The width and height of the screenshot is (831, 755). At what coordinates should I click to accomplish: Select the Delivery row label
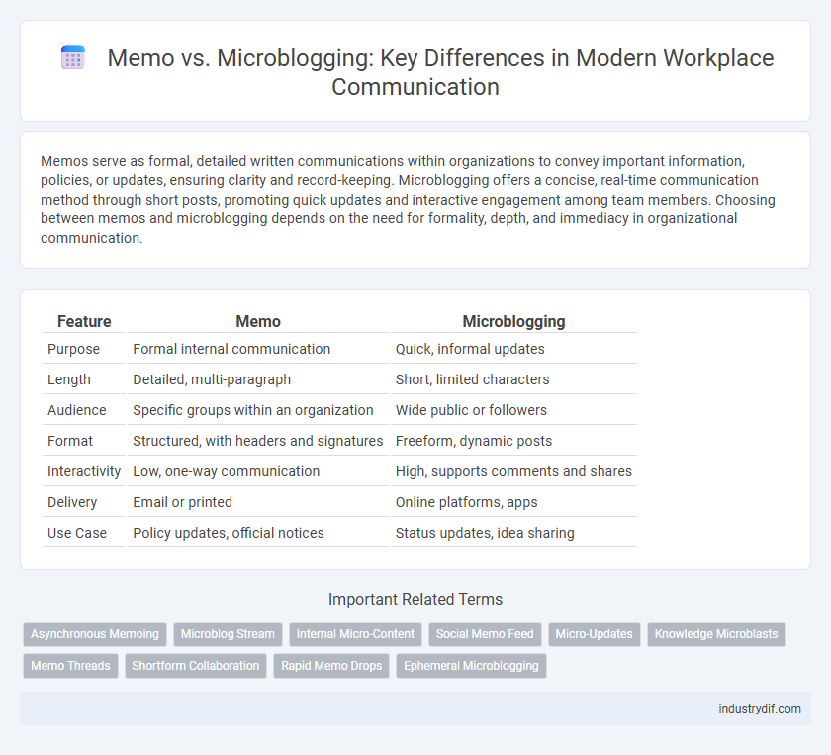click(x=72, y=502)
